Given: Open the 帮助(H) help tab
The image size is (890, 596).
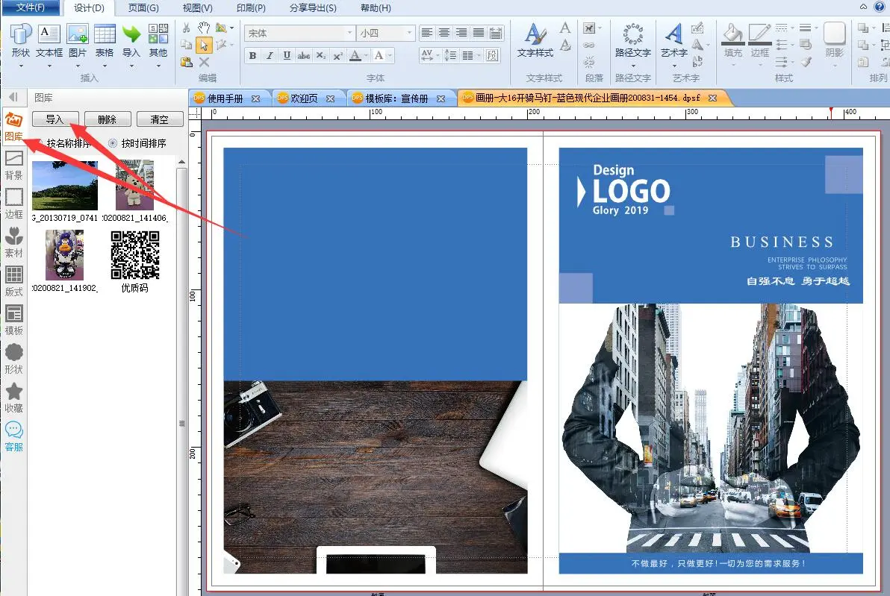Looking at the screenshot, I should pyautogui.click(x=376, y=8).
